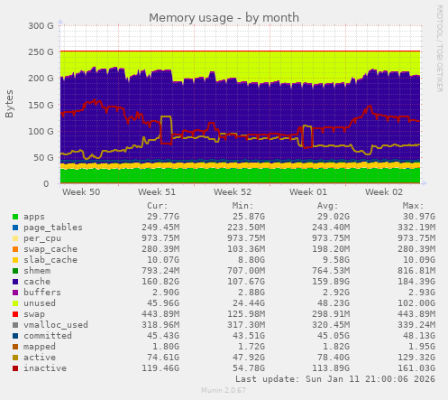Click the apps green legend swatch
Image resolution: width=448 pixels, height=400 pixels.
tap(15, 217)
